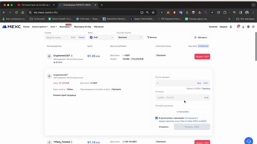Open the Sberbank payment method dropdown
This screenshot has height=144, width=257.
pos(130,37)
